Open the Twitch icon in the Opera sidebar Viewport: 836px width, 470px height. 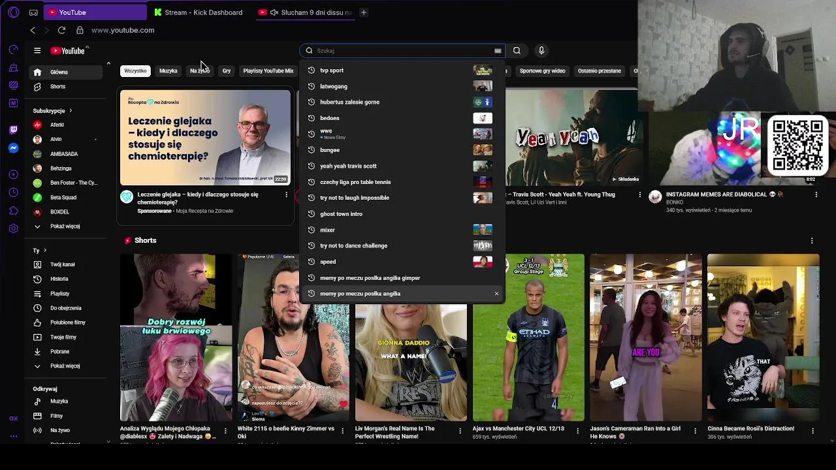click(x=13, y=130)
